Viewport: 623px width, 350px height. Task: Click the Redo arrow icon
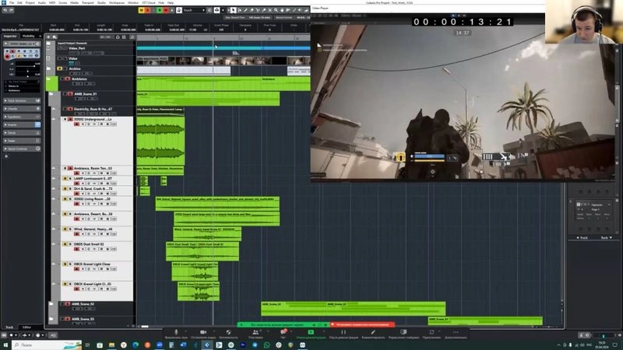[12, 10]
